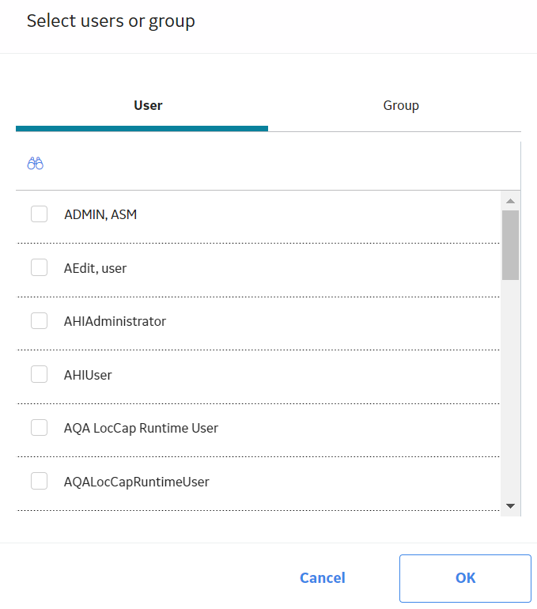Screen dimensions: 537x609
Task: Enable the AHIAdministrator checkbox
Action: coord(40,321)
